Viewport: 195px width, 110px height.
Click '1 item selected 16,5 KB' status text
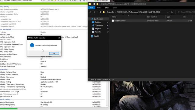(105, 79)
